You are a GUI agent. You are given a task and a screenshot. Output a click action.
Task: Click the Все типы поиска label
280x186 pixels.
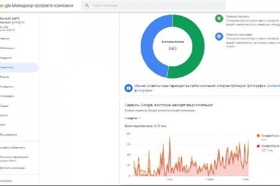[172, 42]
